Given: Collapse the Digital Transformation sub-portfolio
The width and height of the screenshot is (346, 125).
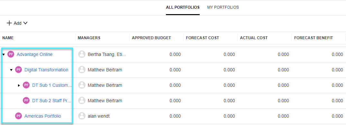Looking at the screenshot, I should 11,70.
